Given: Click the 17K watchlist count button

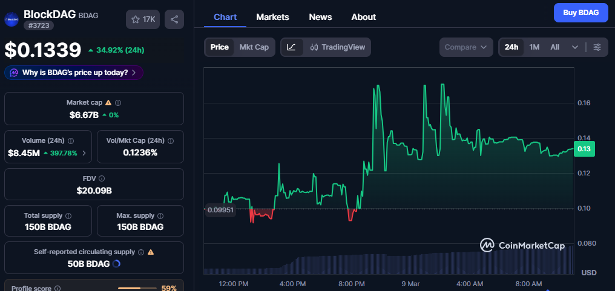Looking at the screenshot, I should pos(143,19).
